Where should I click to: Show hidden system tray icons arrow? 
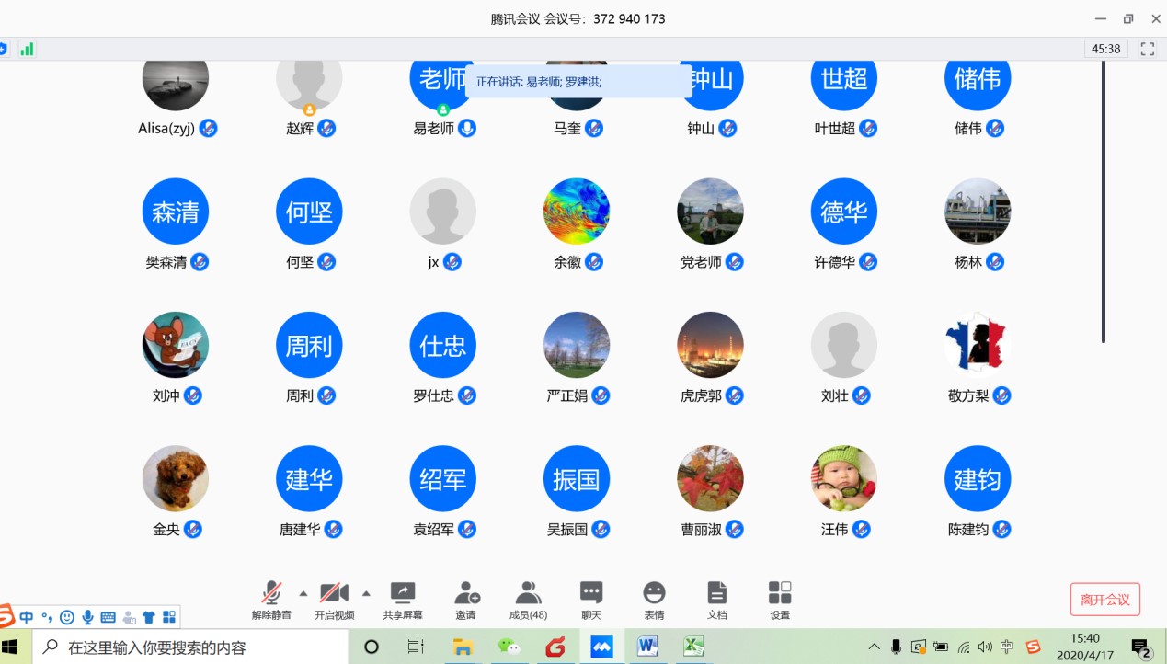click(x=874, y=647)
